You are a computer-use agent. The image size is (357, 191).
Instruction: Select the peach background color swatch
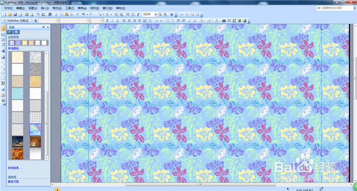click(x=31, y=43)
